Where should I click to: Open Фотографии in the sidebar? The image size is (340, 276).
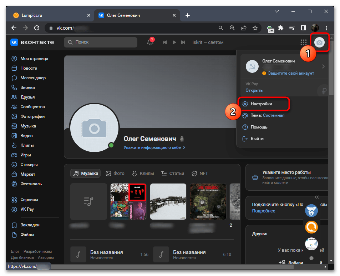click(28, 116)
